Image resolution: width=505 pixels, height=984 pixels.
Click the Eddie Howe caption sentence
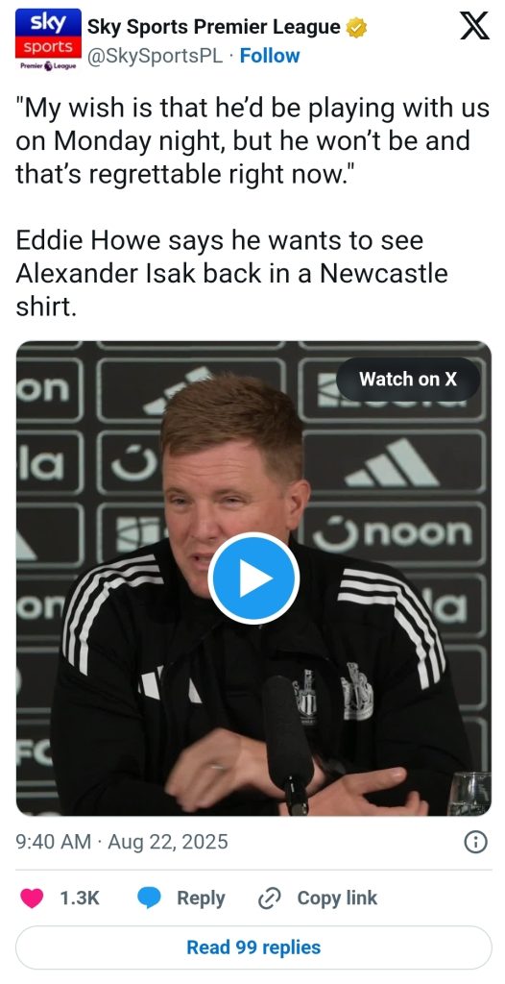tap(232, 274)
